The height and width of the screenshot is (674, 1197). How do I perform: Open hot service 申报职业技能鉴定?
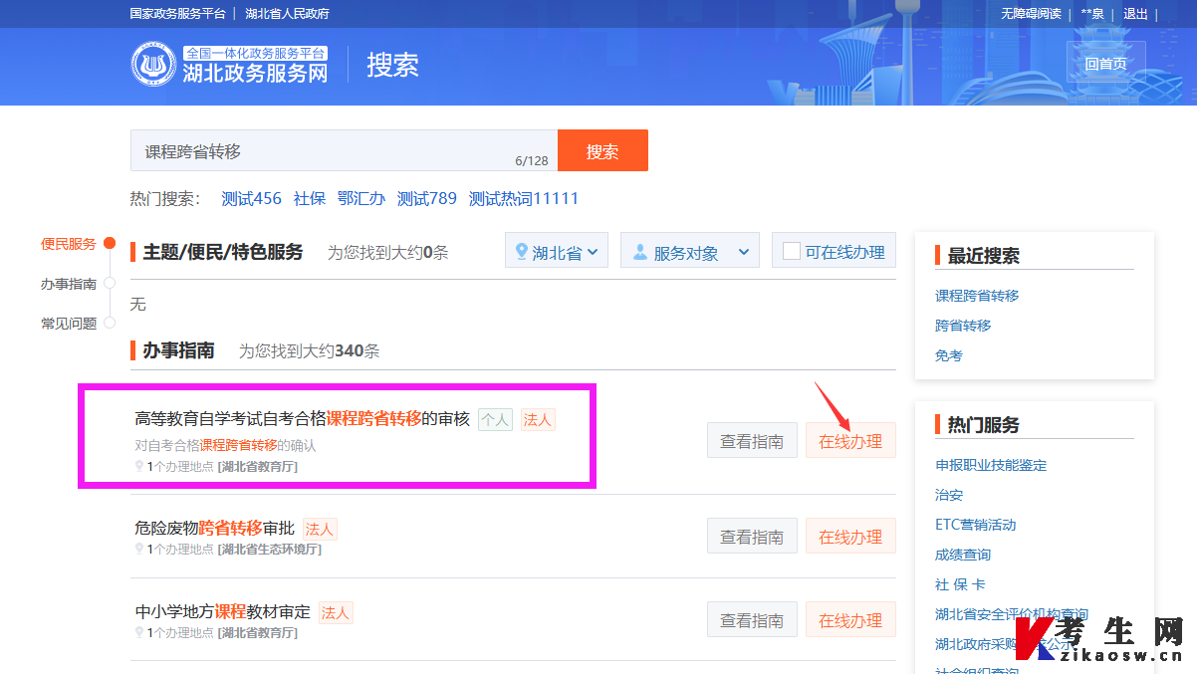point(991,465)
